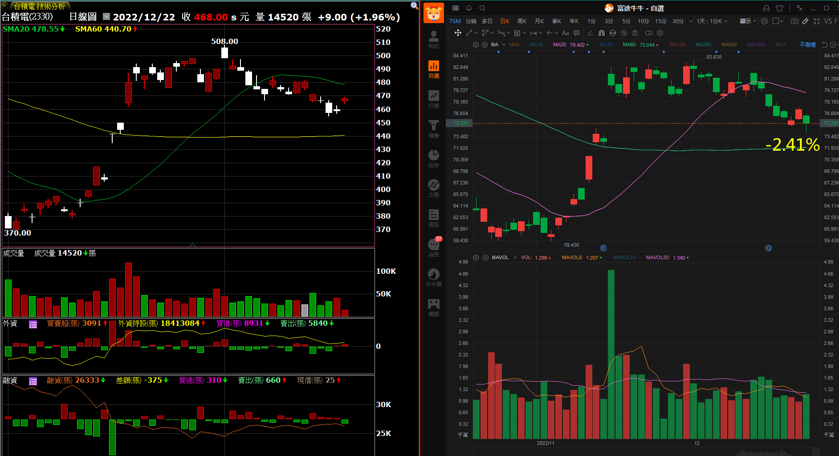Open the 融資 purple list icon
Viewport: 839px width, 456px height.
pos(33,381)
